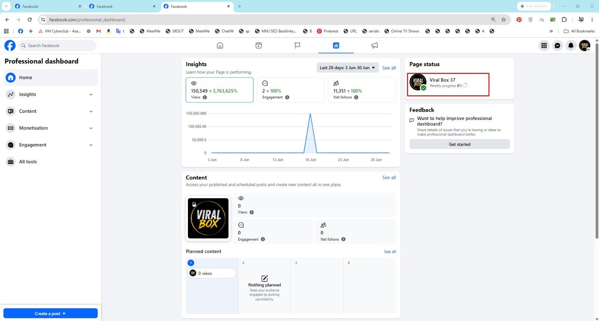Open the Last 28 days date range dropdown
Image resolution: width=599 pixels, height=321 pixels.
click(x=347, y=68)
